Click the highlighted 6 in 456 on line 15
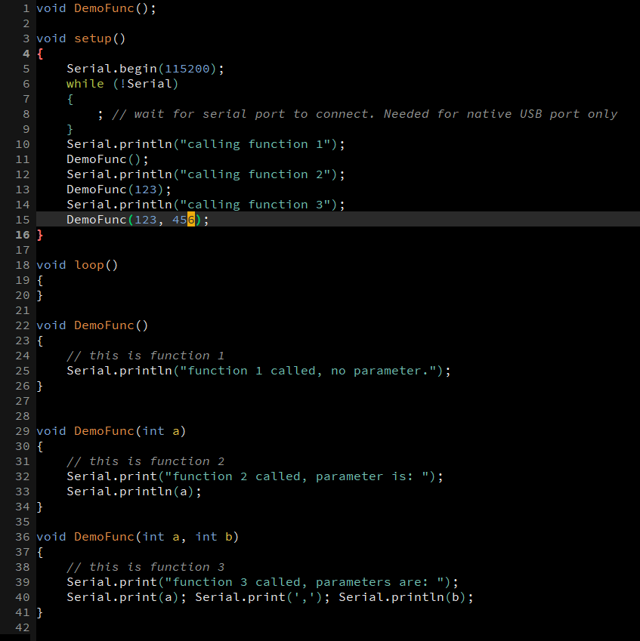Viewport: 640px width, 641px height. coord(191,220)
